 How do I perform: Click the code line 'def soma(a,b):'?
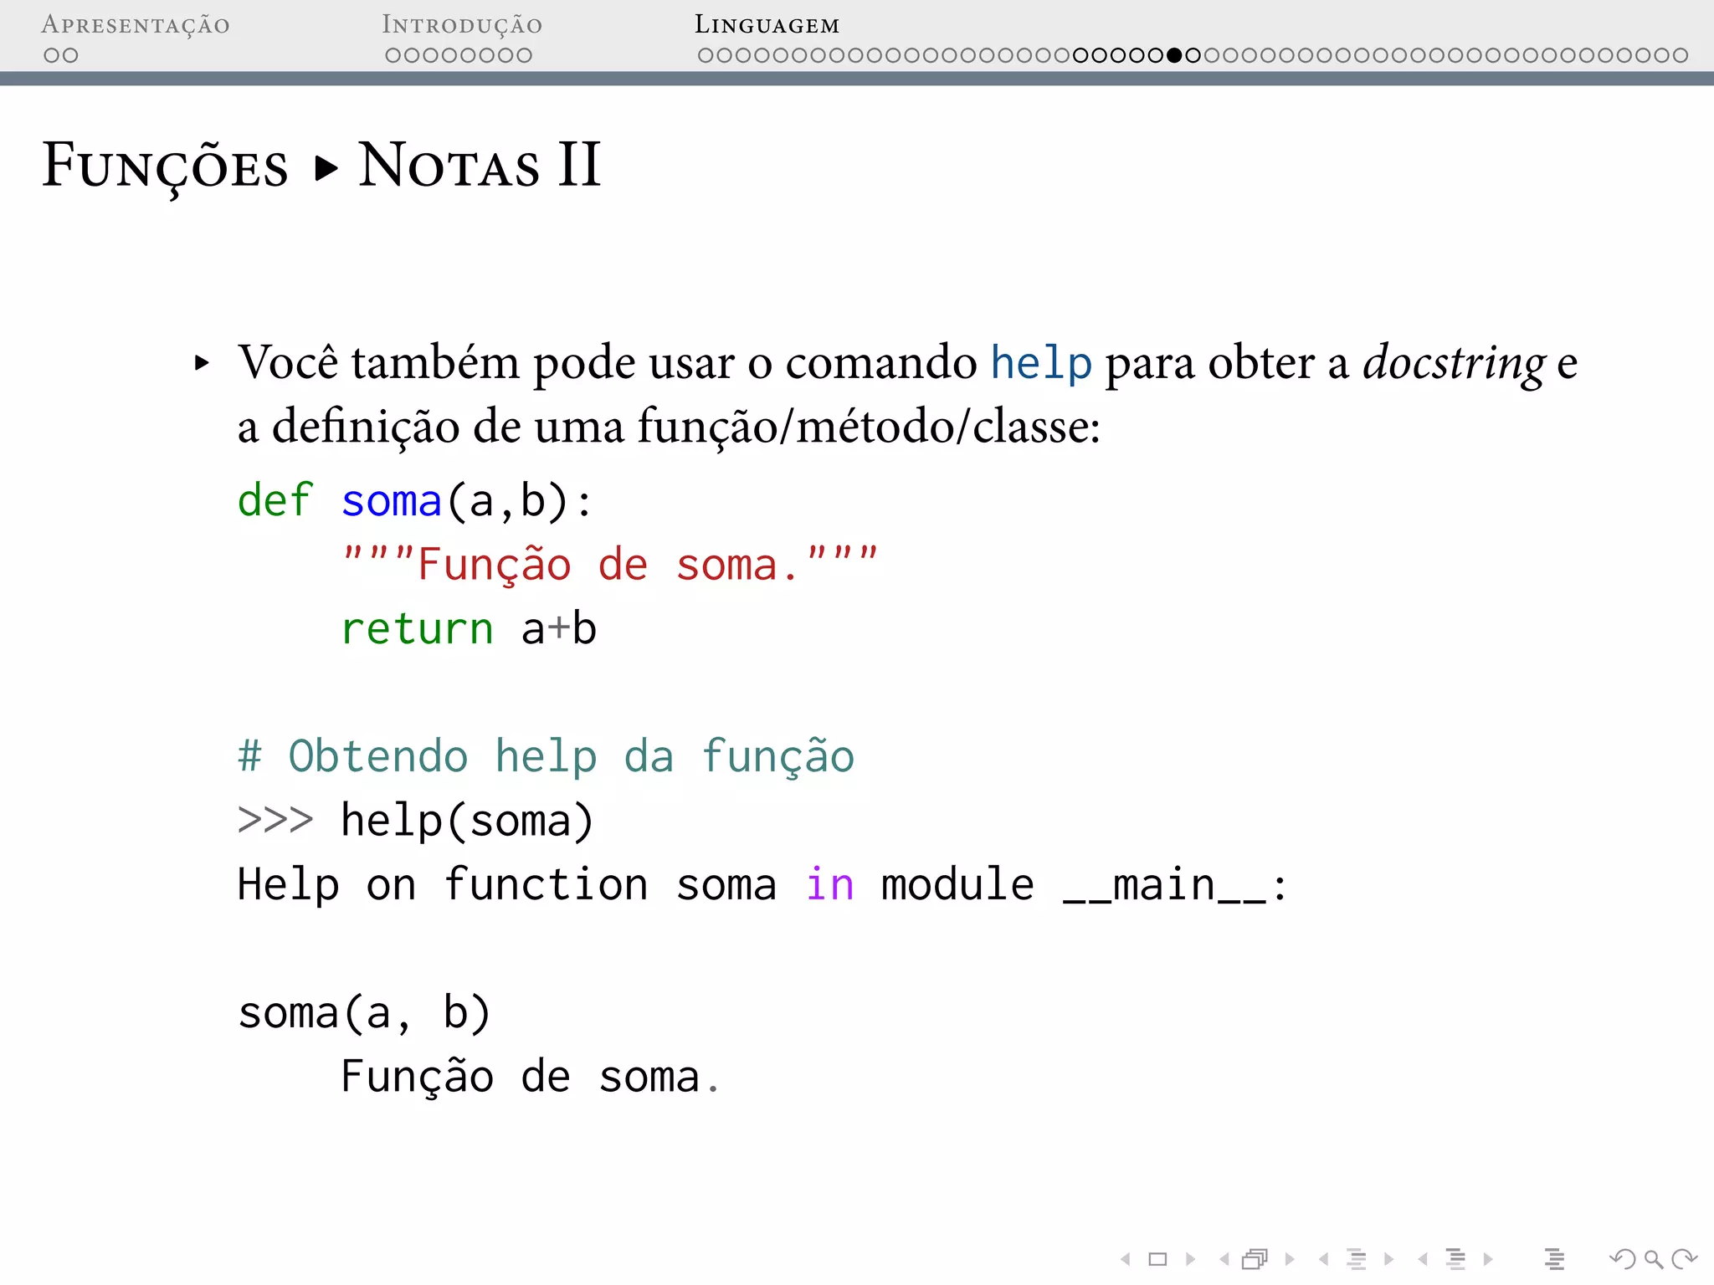coord(415,501)
